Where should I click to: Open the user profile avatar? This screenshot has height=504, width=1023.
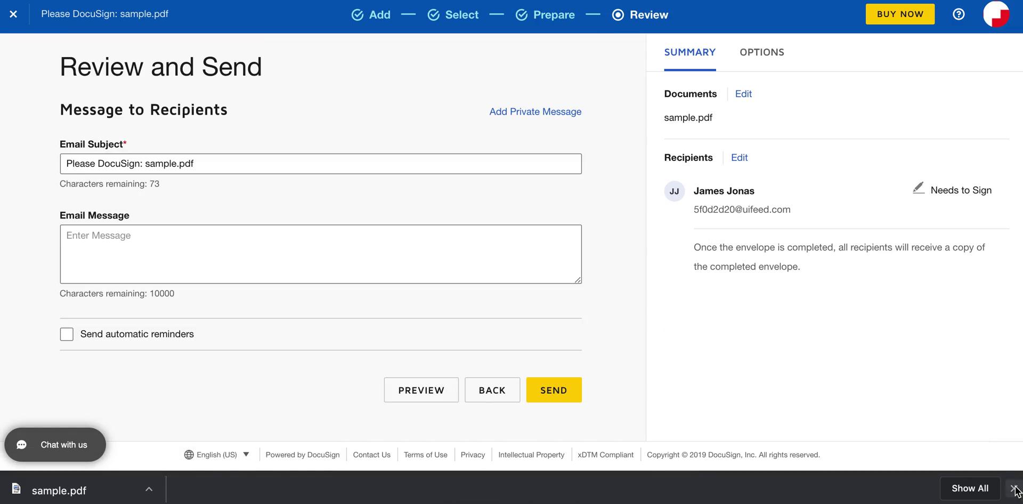996,14
